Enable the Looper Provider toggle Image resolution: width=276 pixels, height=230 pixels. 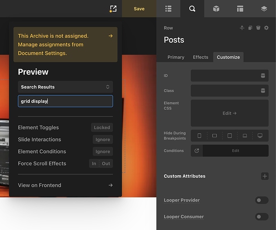tap(262, 200)
